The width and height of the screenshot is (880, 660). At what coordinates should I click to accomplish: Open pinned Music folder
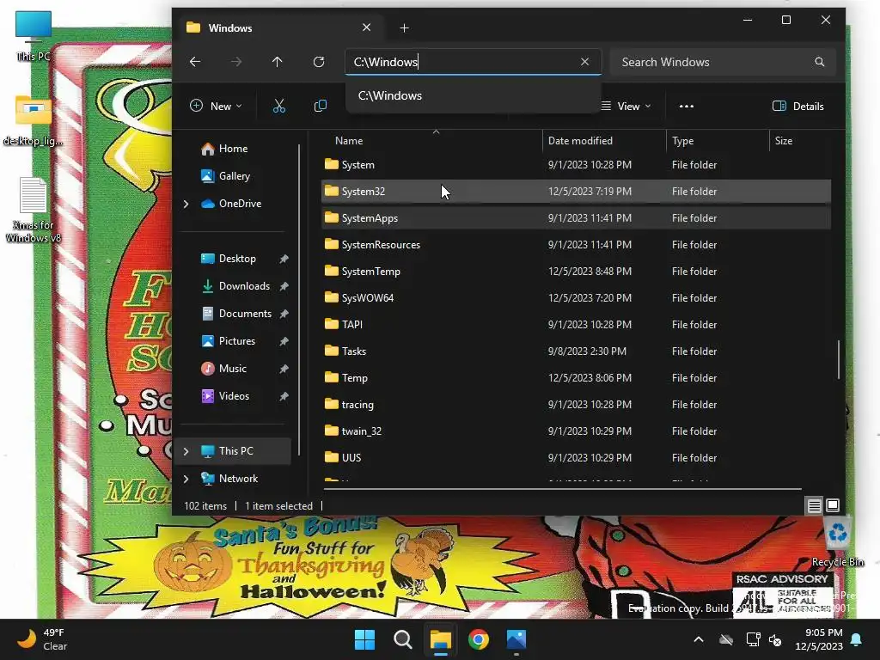[x=232, y=369]
